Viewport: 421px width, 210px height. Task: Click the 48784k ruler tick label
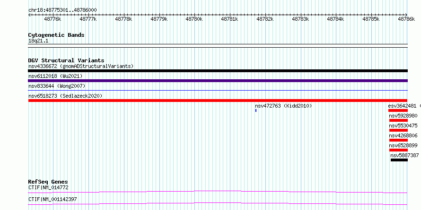coord(336,19)
